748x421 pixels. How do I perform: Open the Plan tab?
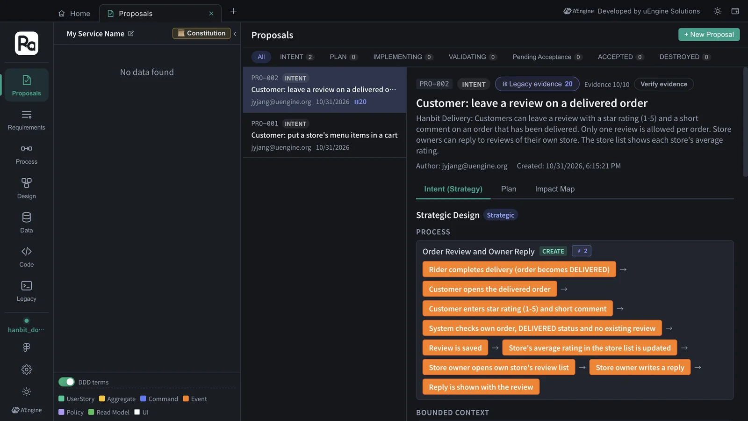[509, 189]
